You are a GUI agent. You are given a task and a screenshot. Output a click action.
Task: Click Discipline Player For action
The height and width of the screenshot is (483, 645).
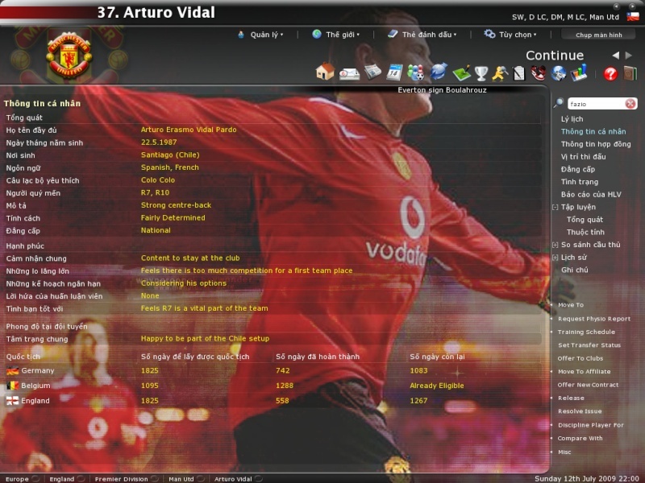click(591, 425)
